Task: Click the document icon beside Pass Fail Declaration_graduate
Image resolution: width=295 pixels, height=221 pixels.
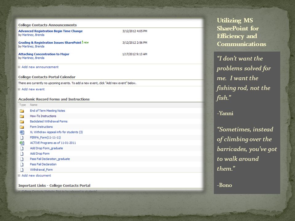Action: [22, 159]
